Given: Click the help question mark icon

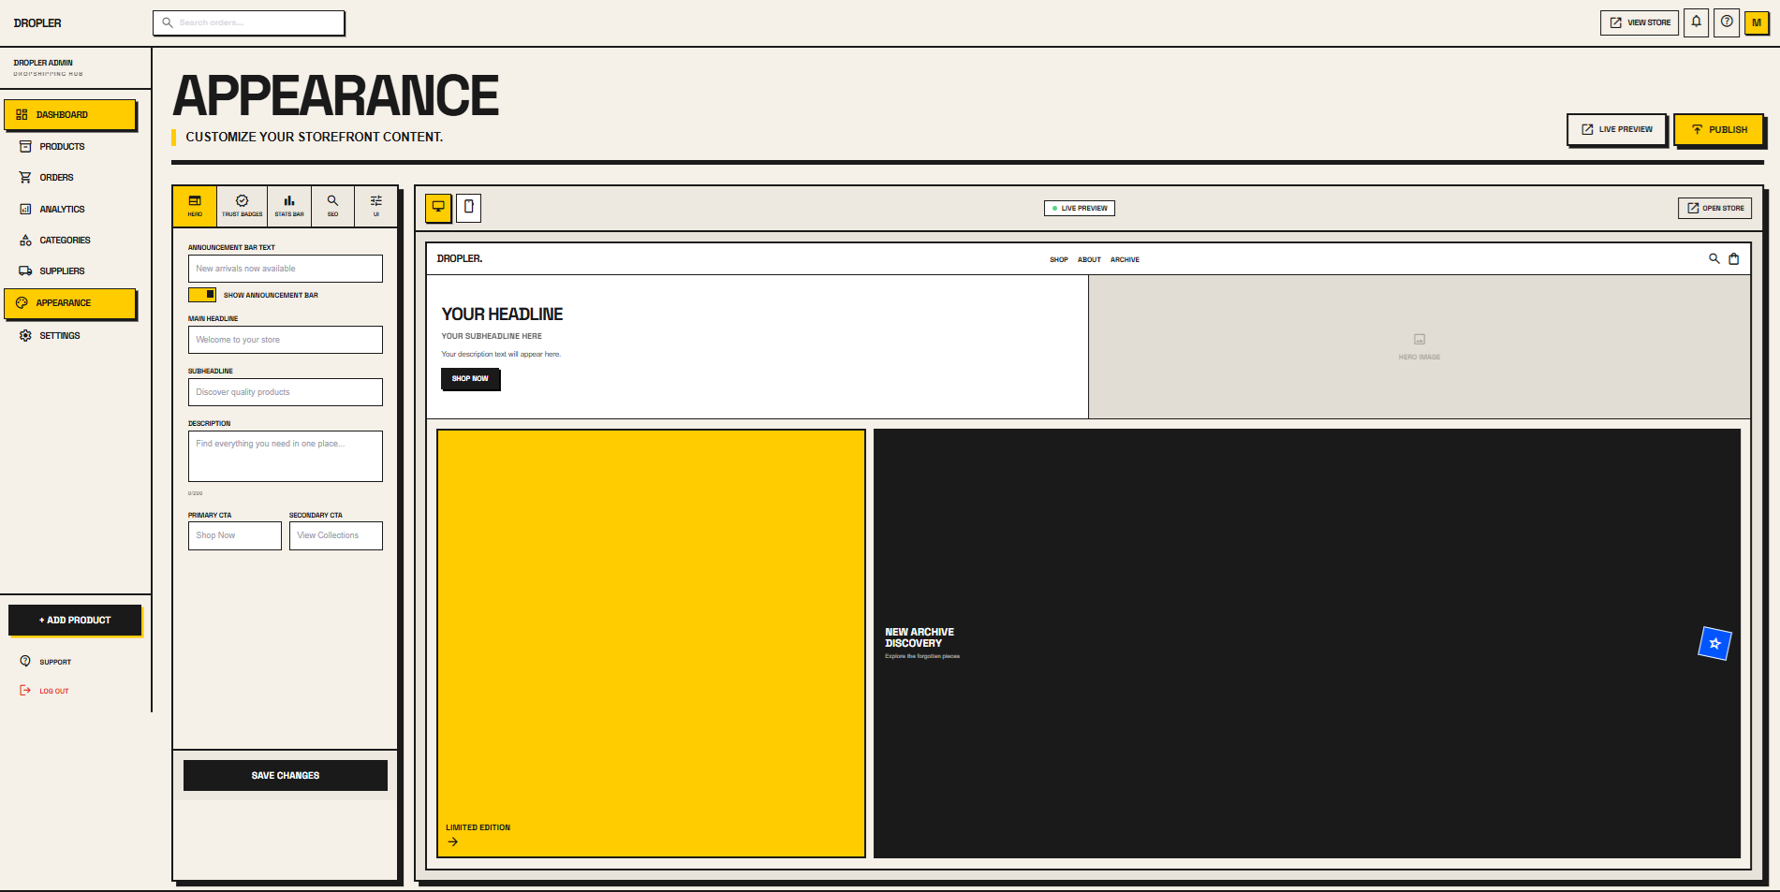Looking at the screenshot, I should click(1727, 22).
